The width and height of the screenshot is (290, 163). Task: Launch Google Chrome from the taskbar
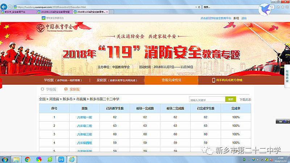(28, 159)
